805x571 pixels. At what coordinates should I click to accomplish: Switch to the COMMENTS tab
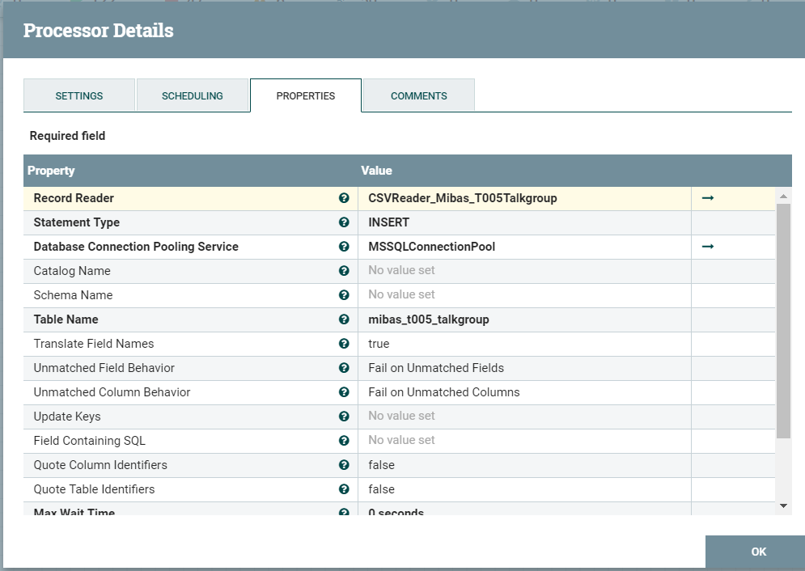[417, 95]
